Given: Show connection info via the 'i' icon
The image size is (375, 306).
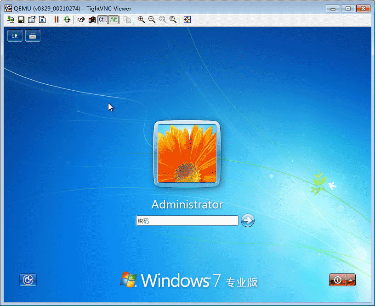Looking at the screenshot, I should (x=42, y=20).
